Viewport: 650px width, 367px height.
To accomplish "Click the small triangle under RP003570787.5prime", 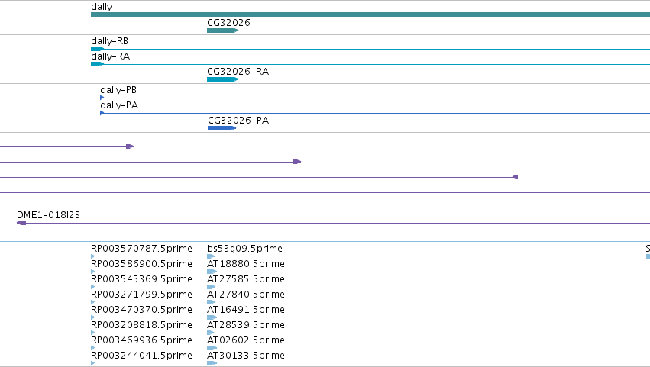I will point(93,256).
